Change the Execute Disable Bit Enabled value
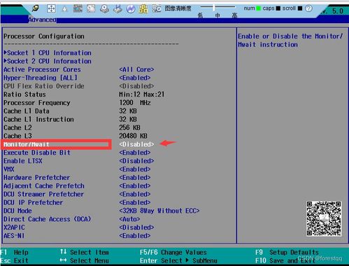Viewport: 349px width, 266px height. [x=135, y=153]
